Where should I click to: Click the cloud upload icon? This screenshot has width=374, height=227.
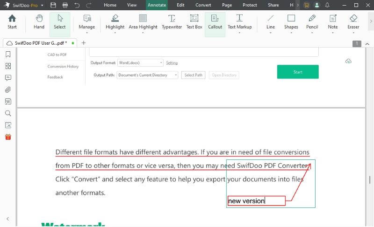tap(348, 61)
